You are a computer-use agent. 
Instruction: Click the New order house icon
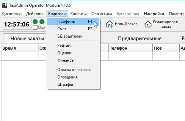point(110,24)
